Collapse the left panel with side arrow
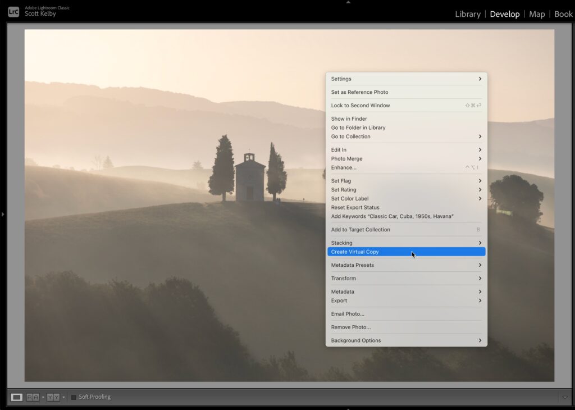 tap(3, 214)
